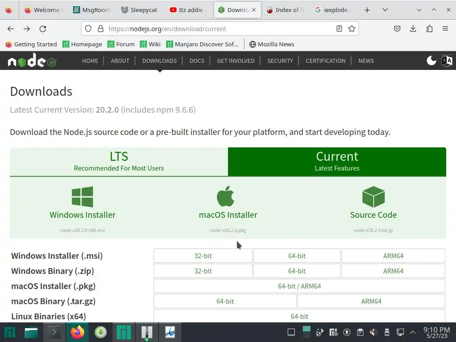
Task: Switch to the Itz addie YouTube tab
Action: [x=188, y=10]
